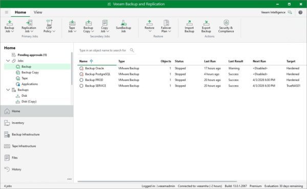This screenshot has height=189, width=307.
Task: Open the CDP Policy ribbon button
Action: tap(49, 26)
